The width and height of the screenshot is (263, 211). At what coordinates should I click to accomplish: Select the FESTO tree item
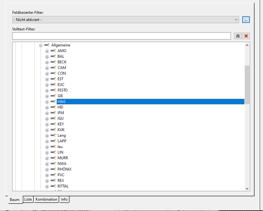coord(62,90)
